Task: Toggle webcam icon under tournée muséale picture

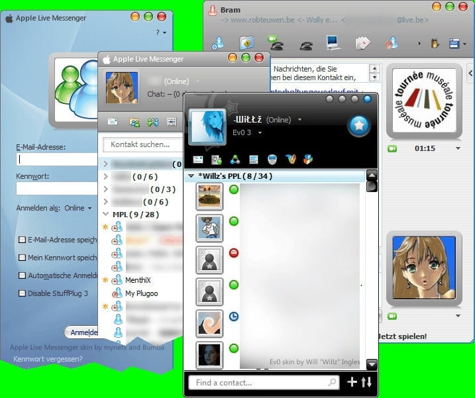Action: (x=392, y=148)
